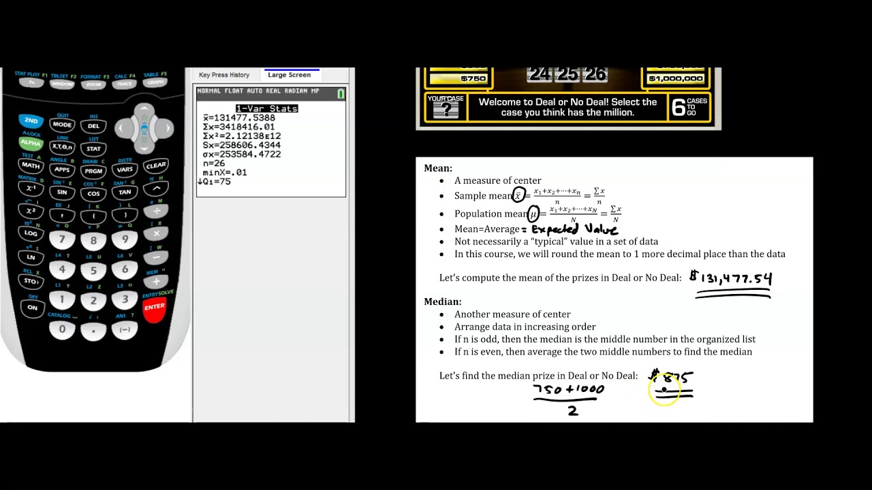Open the STAT menu key
The width and height of the screenshot is (872, 490).
93,148
